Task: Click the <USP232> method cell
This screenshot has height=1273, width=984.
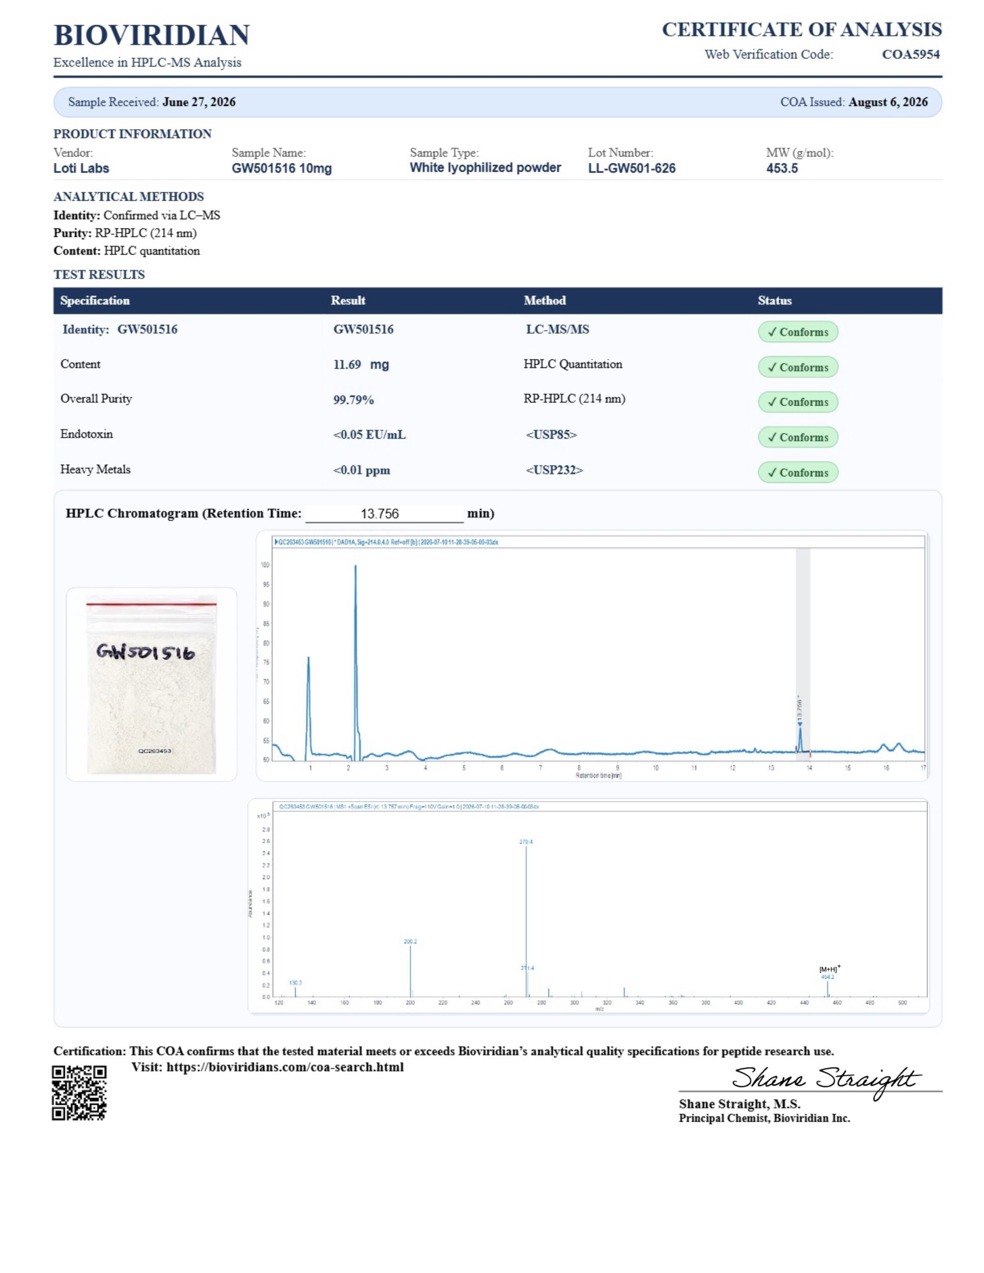Action: pos(554,470)
